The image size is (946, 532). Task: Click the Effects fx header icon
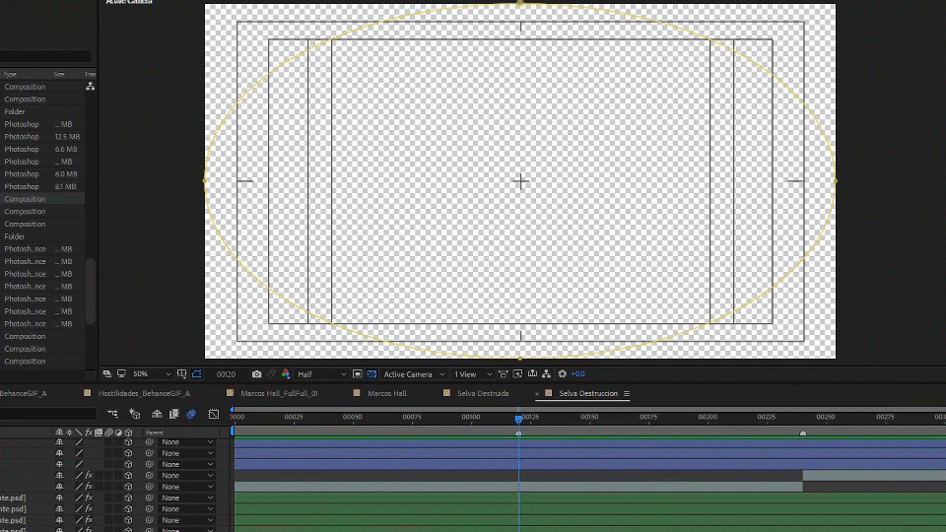pyautogui.click(x=89, y=432)
